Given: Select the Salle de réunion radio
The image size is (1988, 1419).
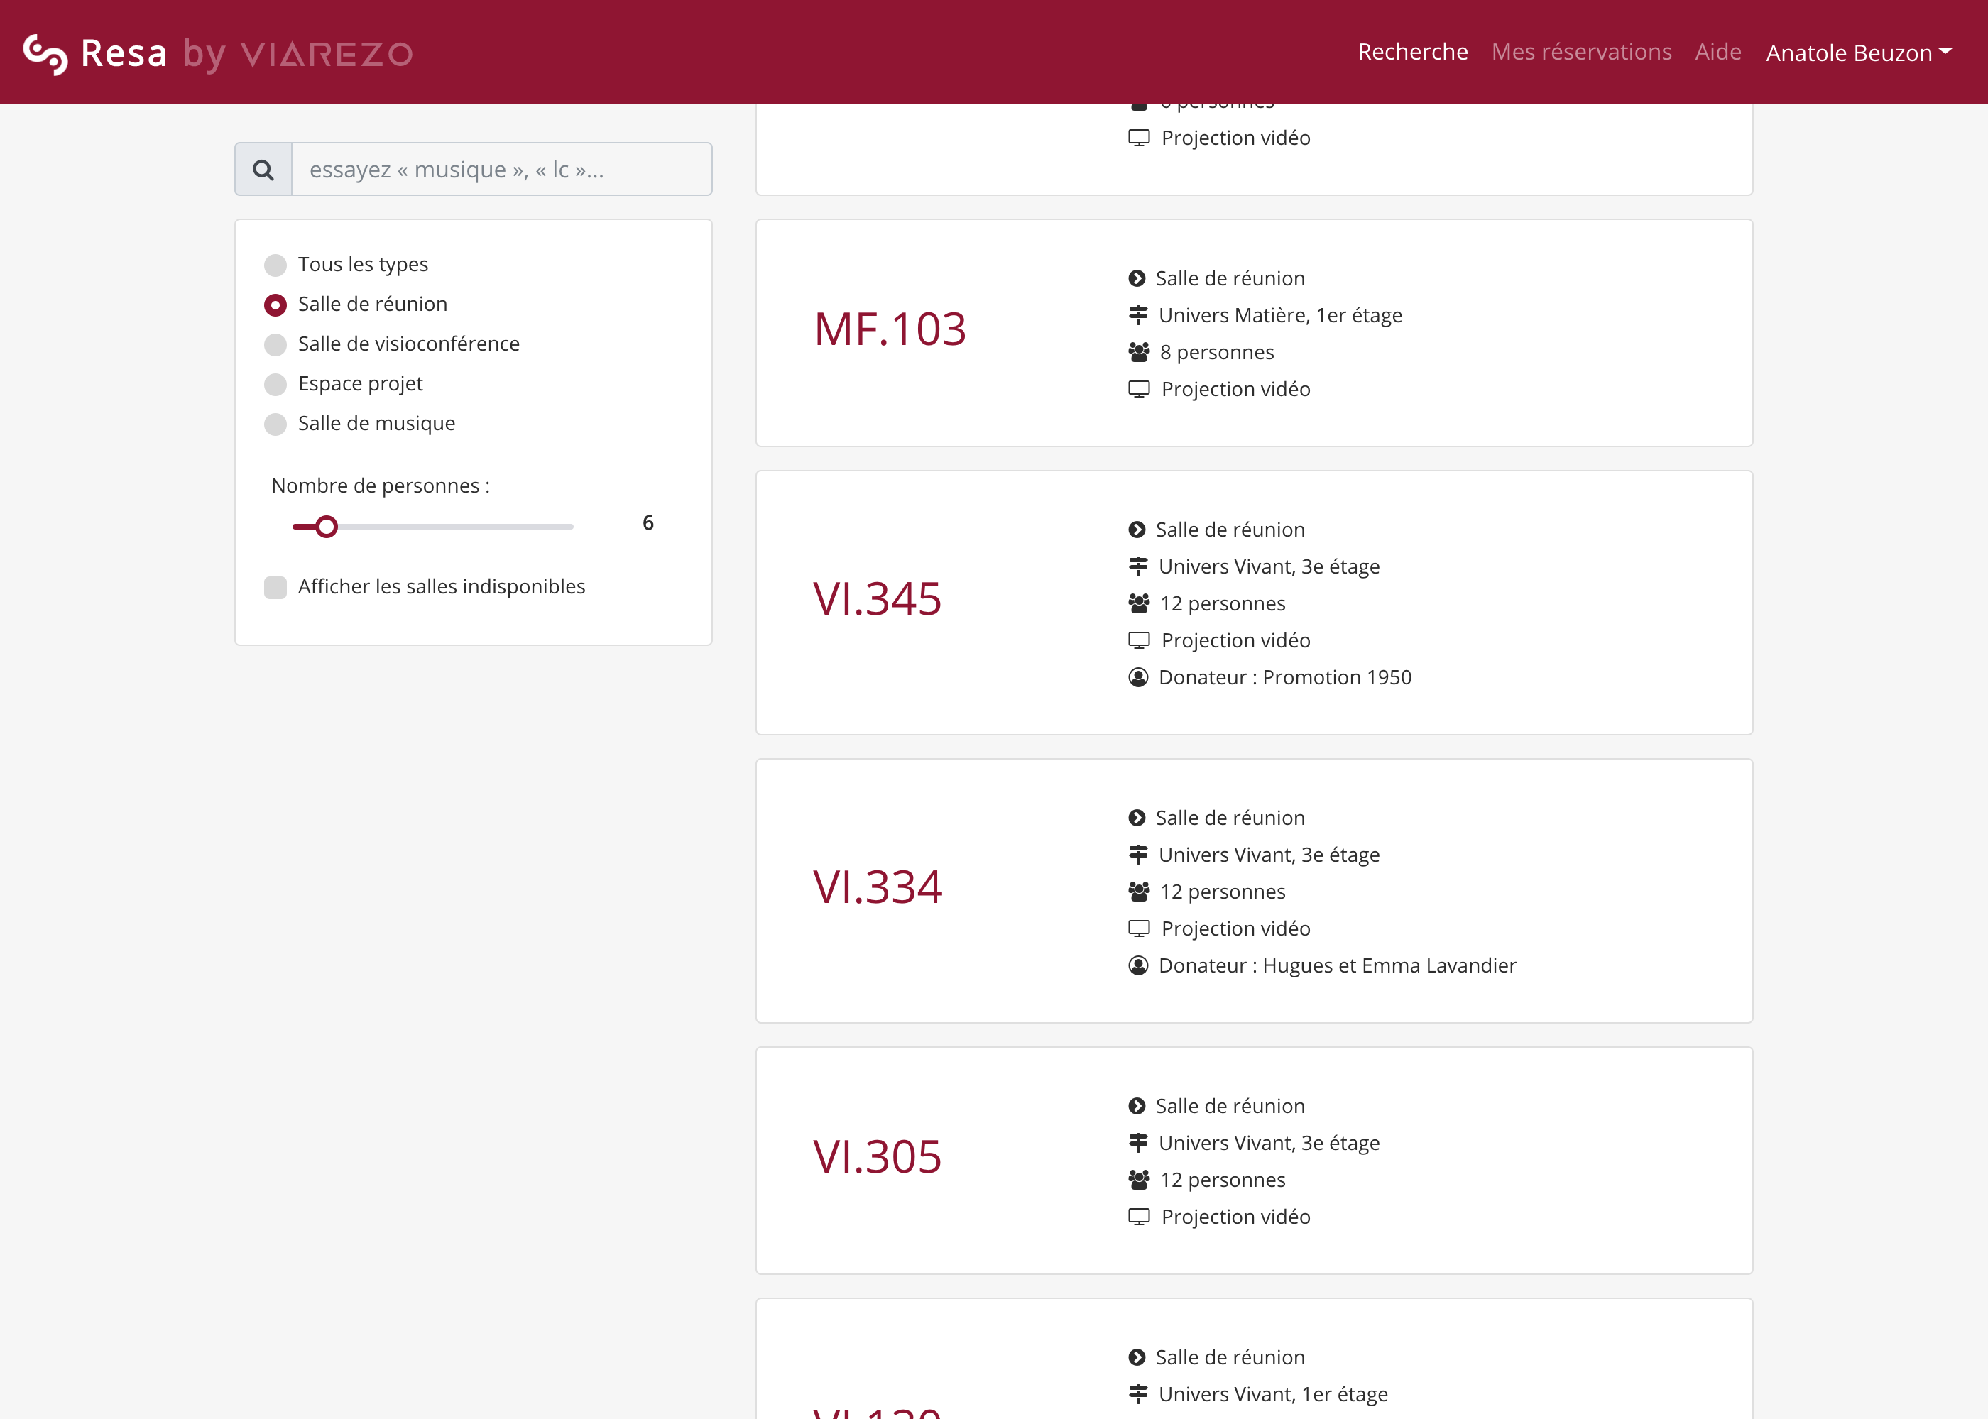Looking at the screenshot, I should 275,305.
